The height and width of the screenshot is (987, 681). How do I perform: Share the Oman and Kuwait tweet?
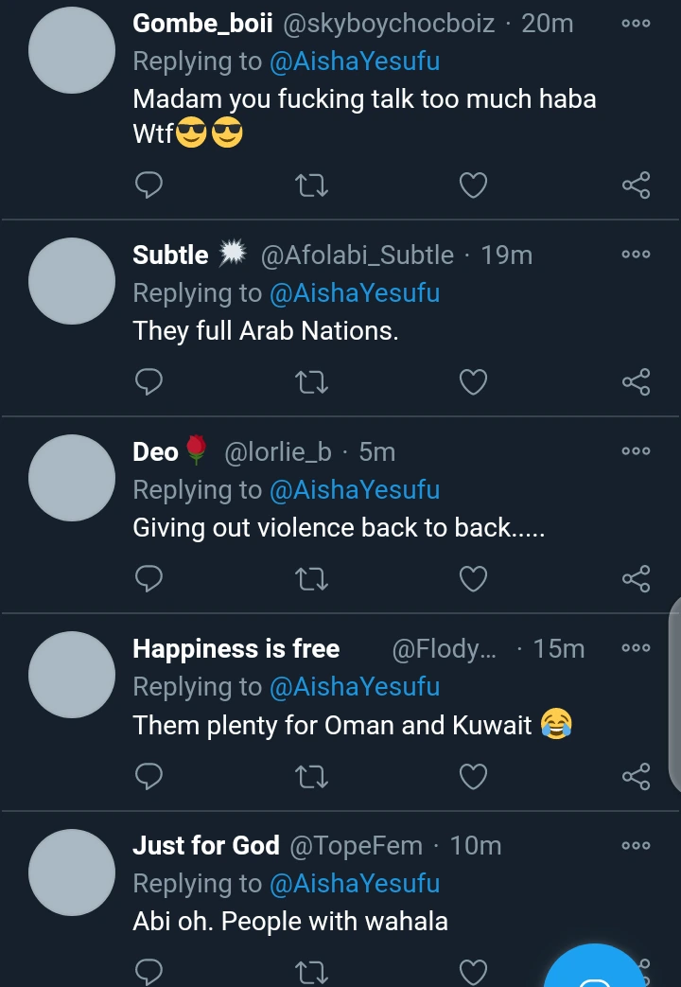(x=636, y=776)
